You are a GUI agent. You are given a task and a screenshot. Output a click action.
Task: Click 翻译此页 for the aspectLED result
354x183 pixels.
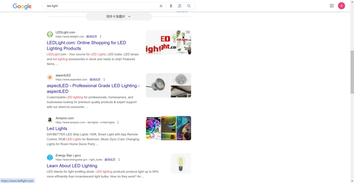[x=95, y=80]
